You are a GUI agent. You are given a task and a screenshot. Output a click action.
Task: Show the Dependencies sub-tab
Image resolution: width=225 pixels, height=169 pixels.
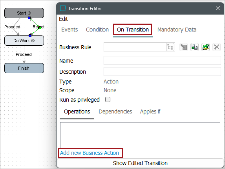coord(115,111)
